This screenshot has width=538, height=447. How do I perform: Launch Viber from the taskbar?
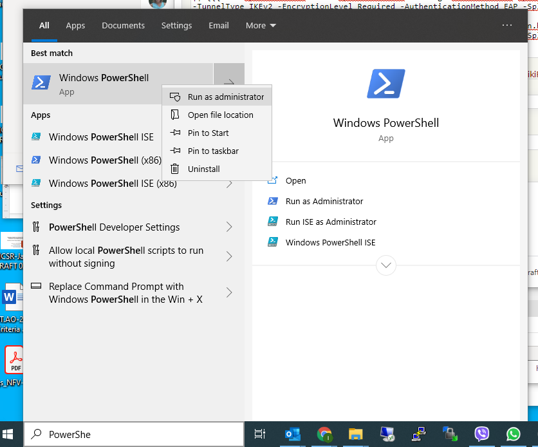(x=481, y=434)
